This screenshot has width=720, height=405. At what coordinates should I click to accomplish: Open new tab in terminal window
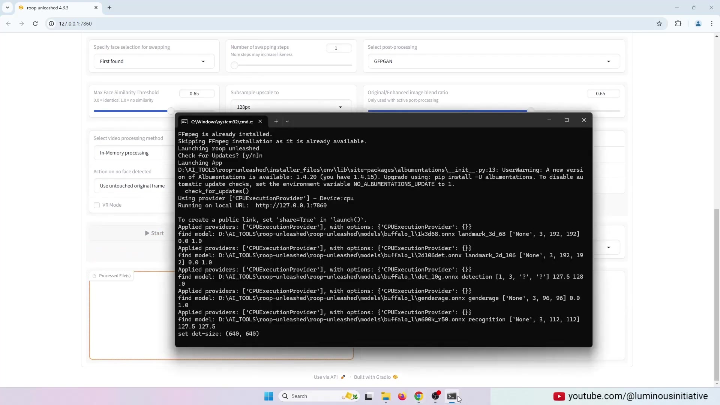click(276, 121)
